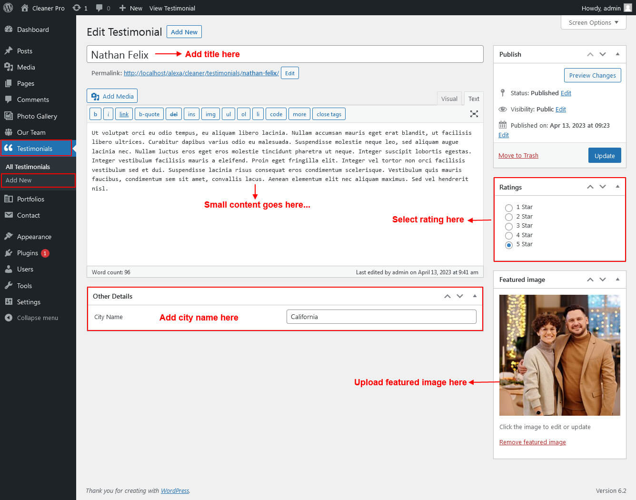Click View Testimonial in admin bar
The height and width of the screenshot is (500, 636).
[172, 8]
